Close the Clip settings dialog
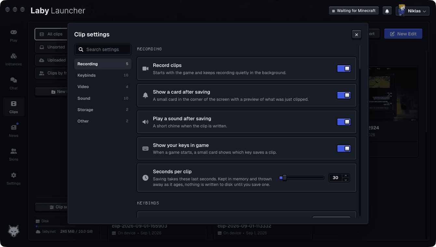 coord(356,34)
